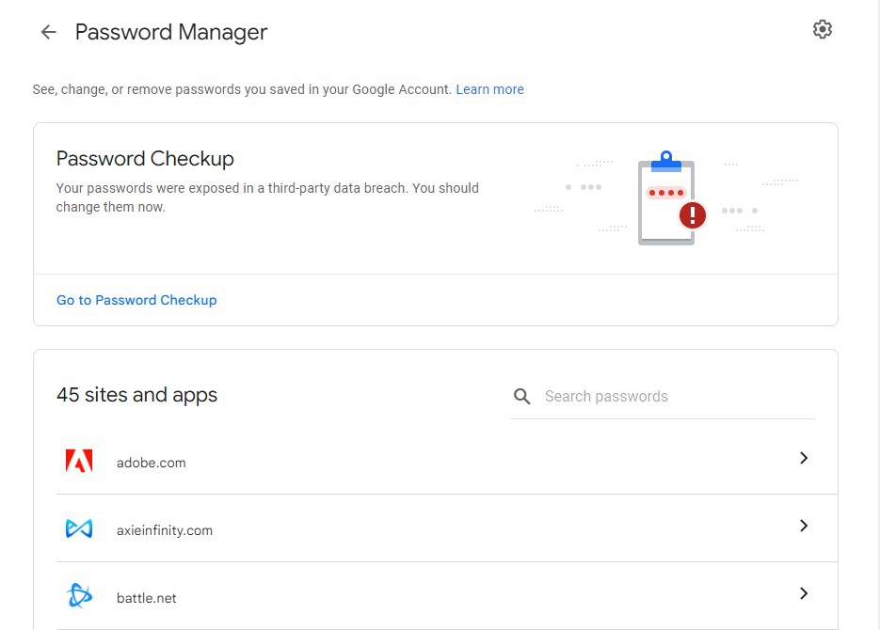
Task: Go to Password Checkup
Action: [136, 300]
